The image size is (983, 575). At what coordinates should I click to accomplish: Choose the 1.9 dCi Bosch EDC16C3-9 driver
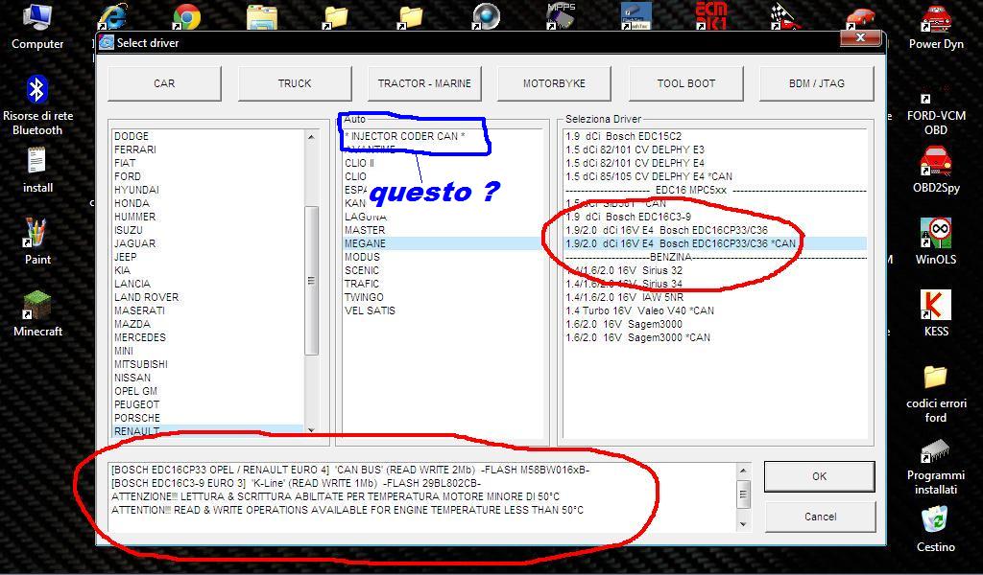click(628, 217)
